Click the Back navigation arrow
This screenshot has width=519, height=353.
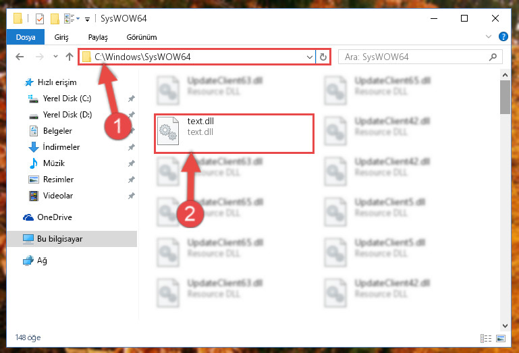[x=20, y=57]
